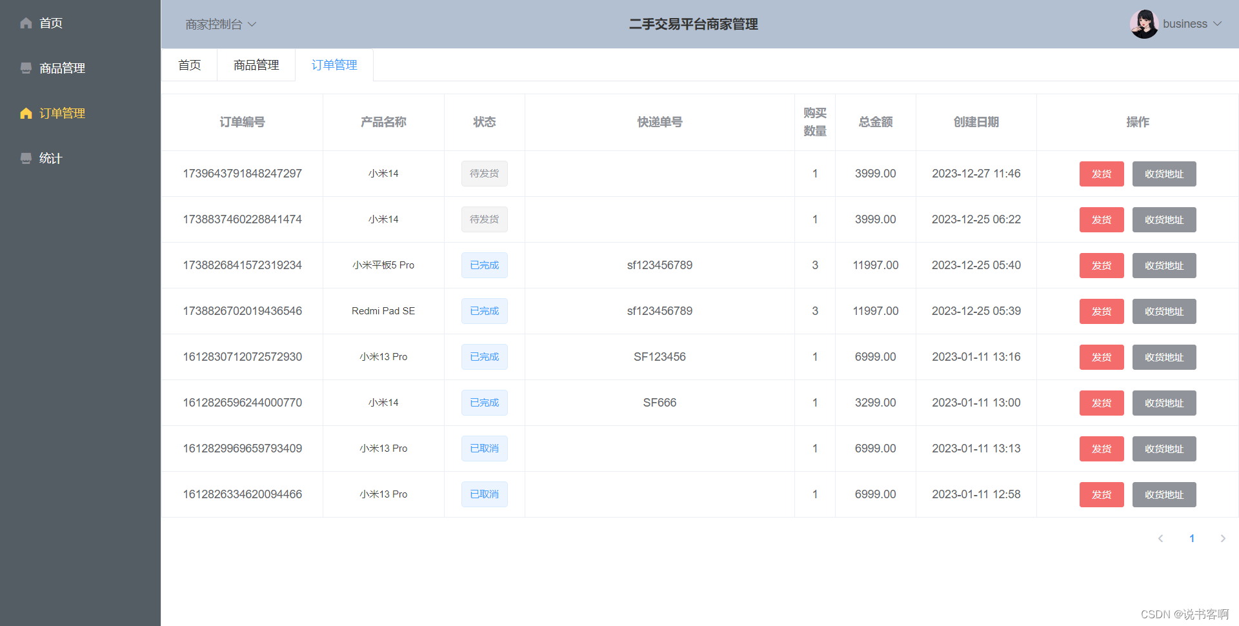This screenshot has width=1239, height=626.
Task: Click 发货 for order 1612829969659793409
Action: 1102,449
